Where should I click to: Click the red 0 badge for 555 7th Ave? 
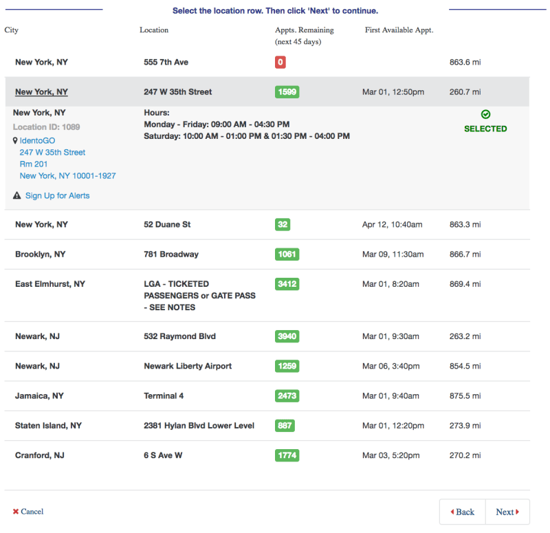pyautogui.click(x=280, y=62)
